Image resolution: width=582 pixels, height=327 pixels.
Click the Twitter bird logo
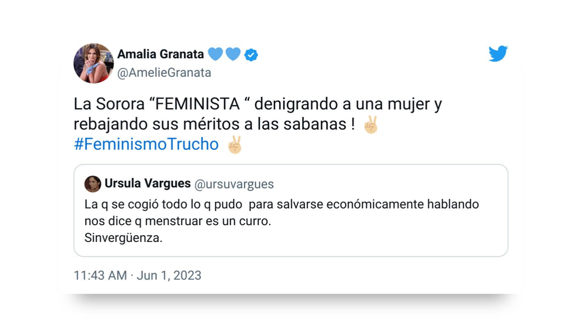coord(498,54)
